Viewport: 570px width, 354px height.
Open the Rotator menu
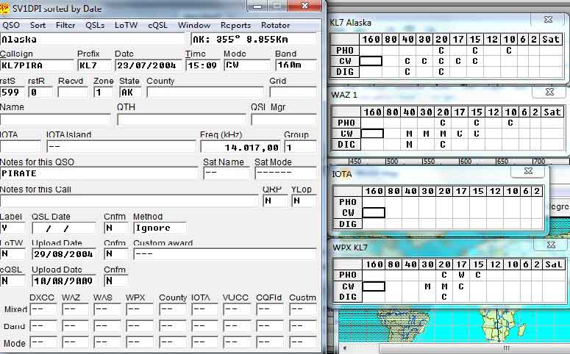point(275,25)
